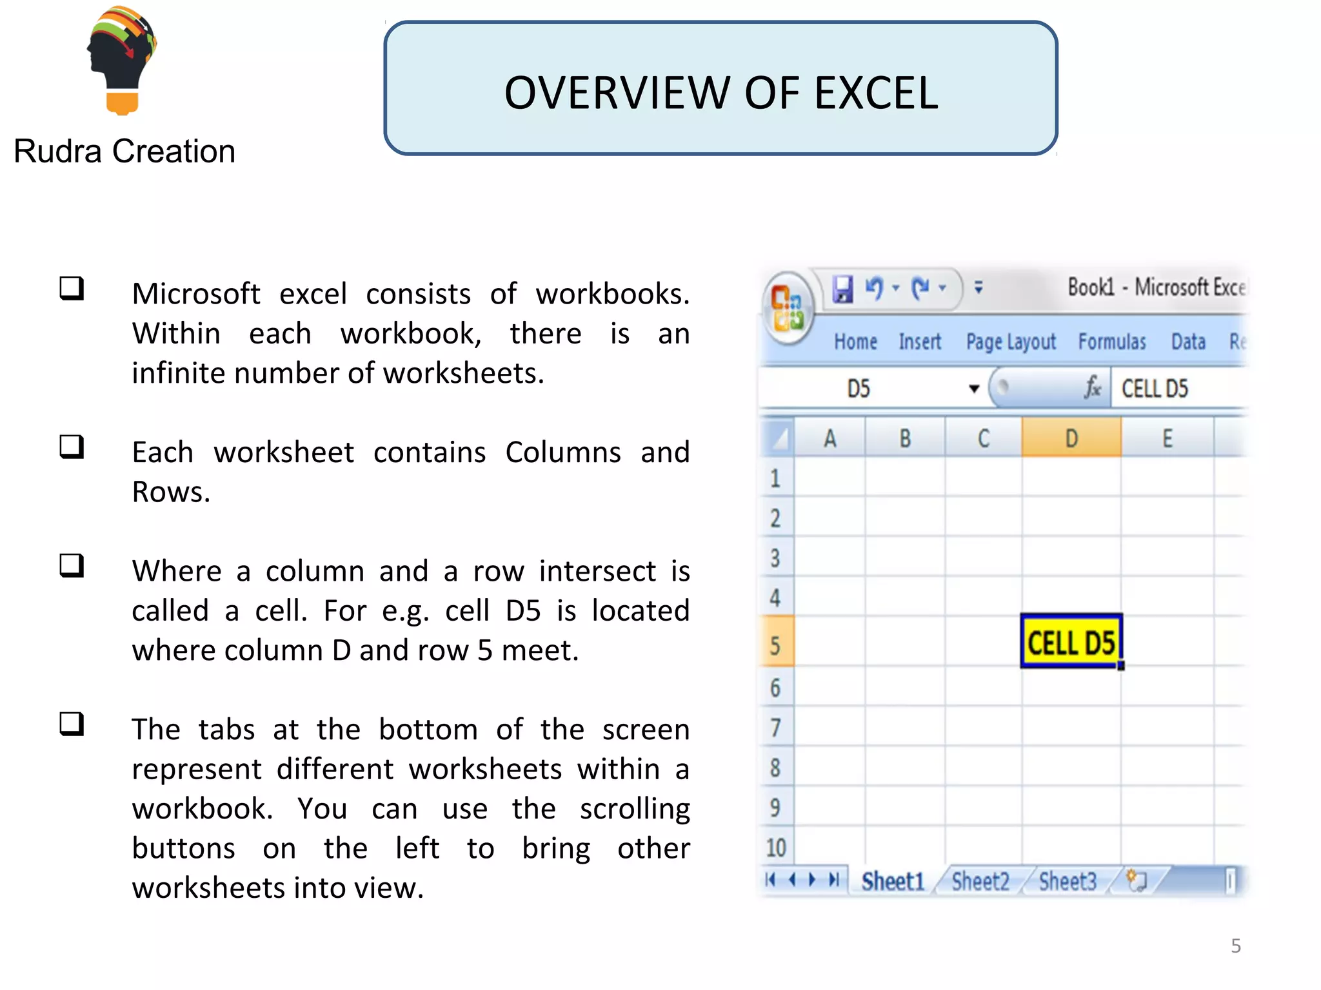1321x990 pixels.
Task: Click the yellow cell labeled CELL D5
Action: click(x=1071, y=642)
